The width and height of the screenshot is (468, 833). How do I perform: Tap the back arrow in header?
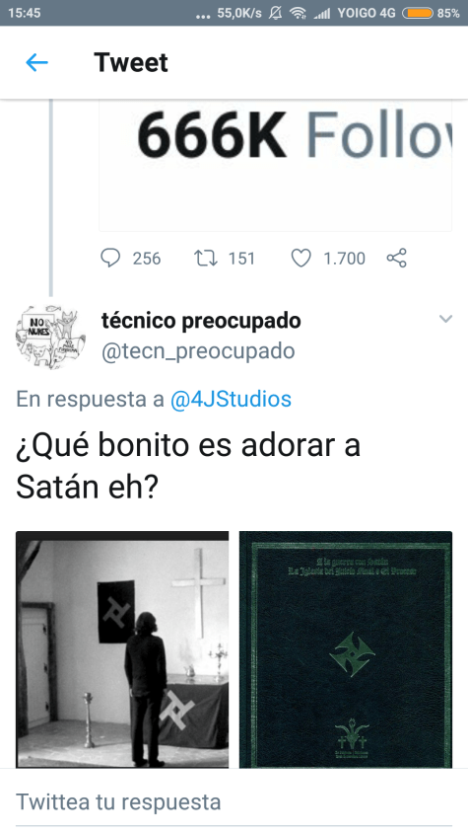36,63
